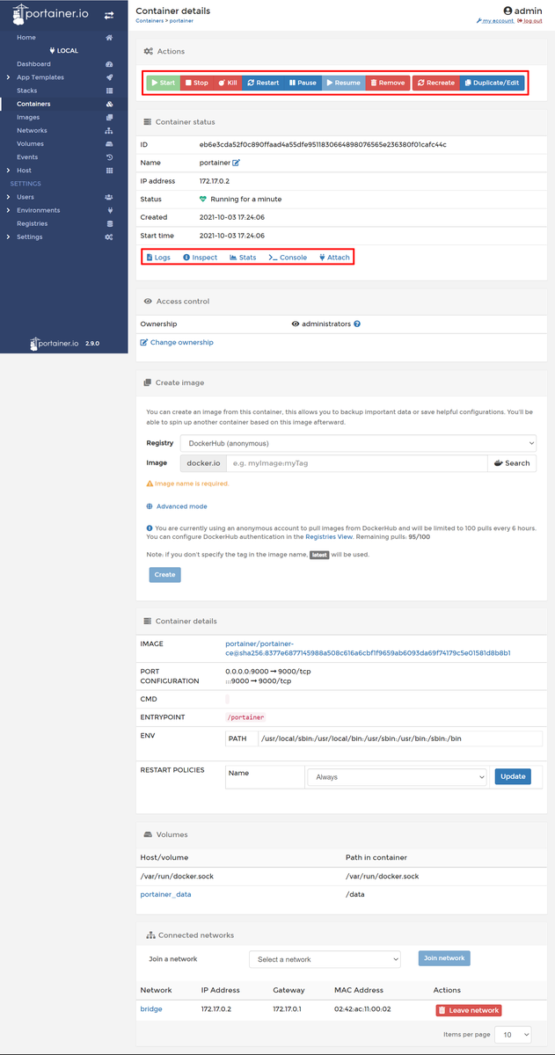555x1055 pixels.
Task: Click the Resume button
Action: click(x=343, y=83)
